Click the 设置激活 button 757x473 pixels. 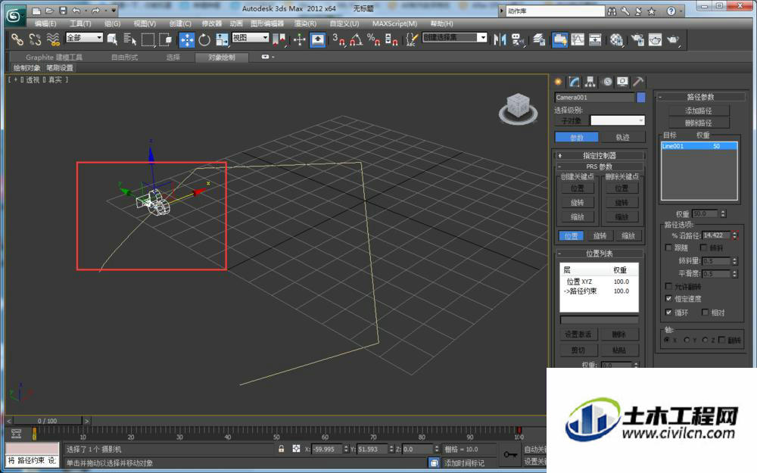click(x=578, y=334)
